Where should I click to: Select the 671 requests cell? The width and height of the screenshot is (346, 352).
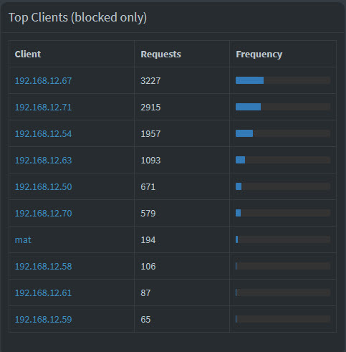pos(148,187)
